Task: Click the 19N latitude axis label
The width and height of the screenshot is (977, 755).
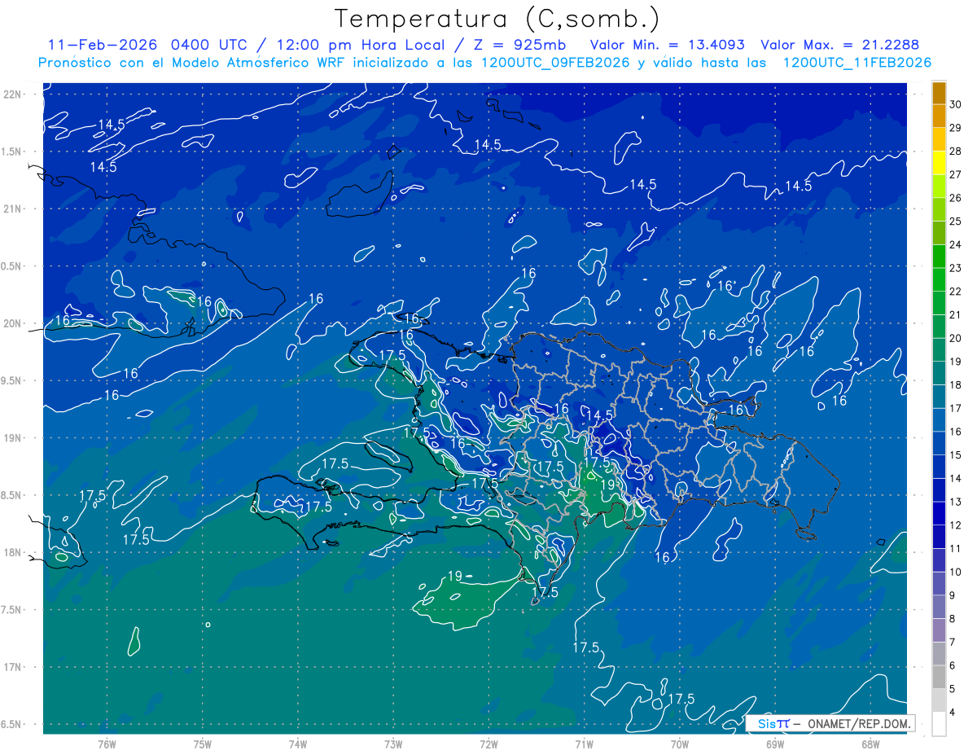Action: [x=12, y=438]
